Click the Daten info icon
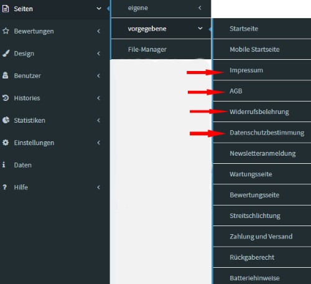This screenshot has height=284, width=311. 4,165
